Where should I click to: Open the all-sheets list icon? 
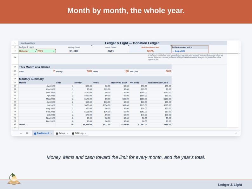tap(27, 133)
